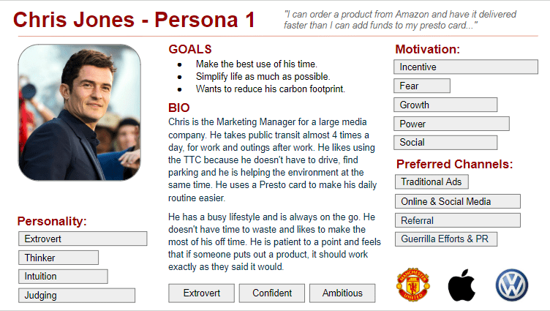Click Chris Jones profile photo
Screen dimensions: 550x311
pyautogui.click(x=80, y=112)
